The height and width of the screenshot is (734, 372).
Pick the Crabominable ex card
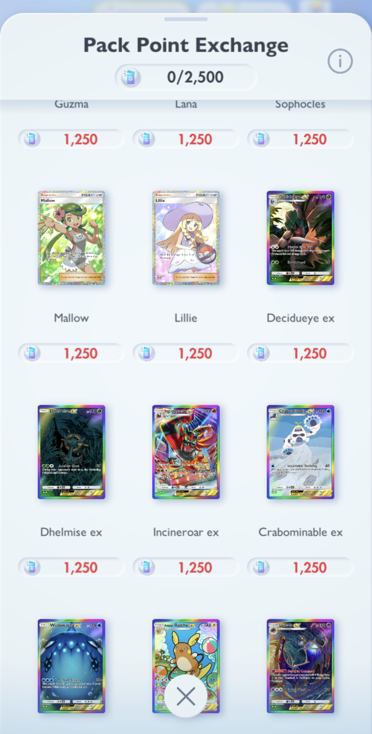click(300, 452)
